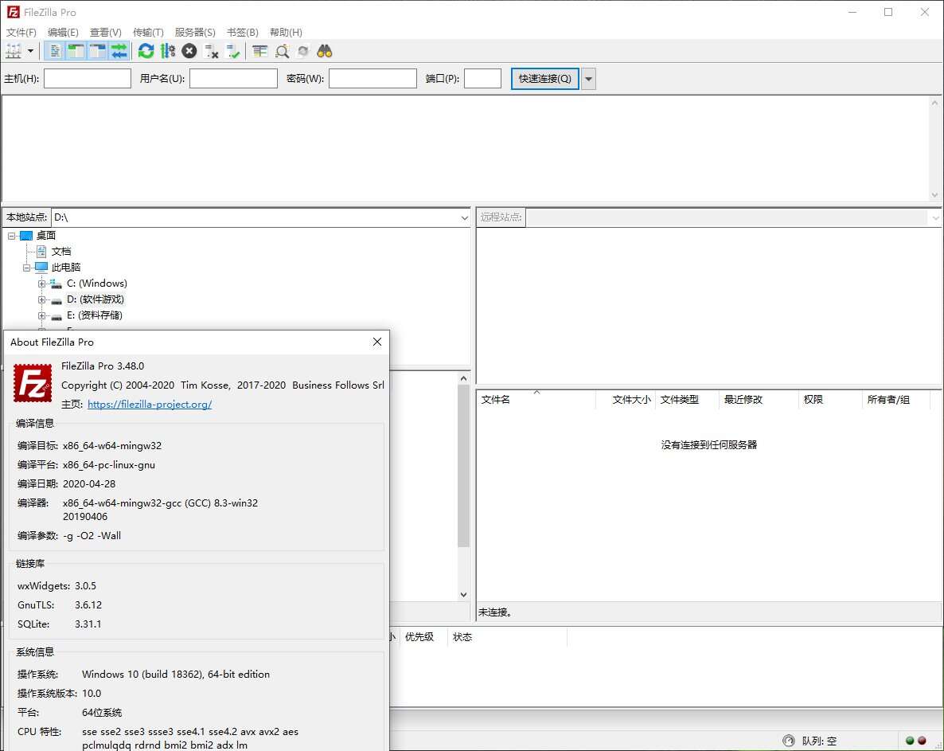Toggle the local directory tree view
This screenshot has width=944, height=751.
76,50
